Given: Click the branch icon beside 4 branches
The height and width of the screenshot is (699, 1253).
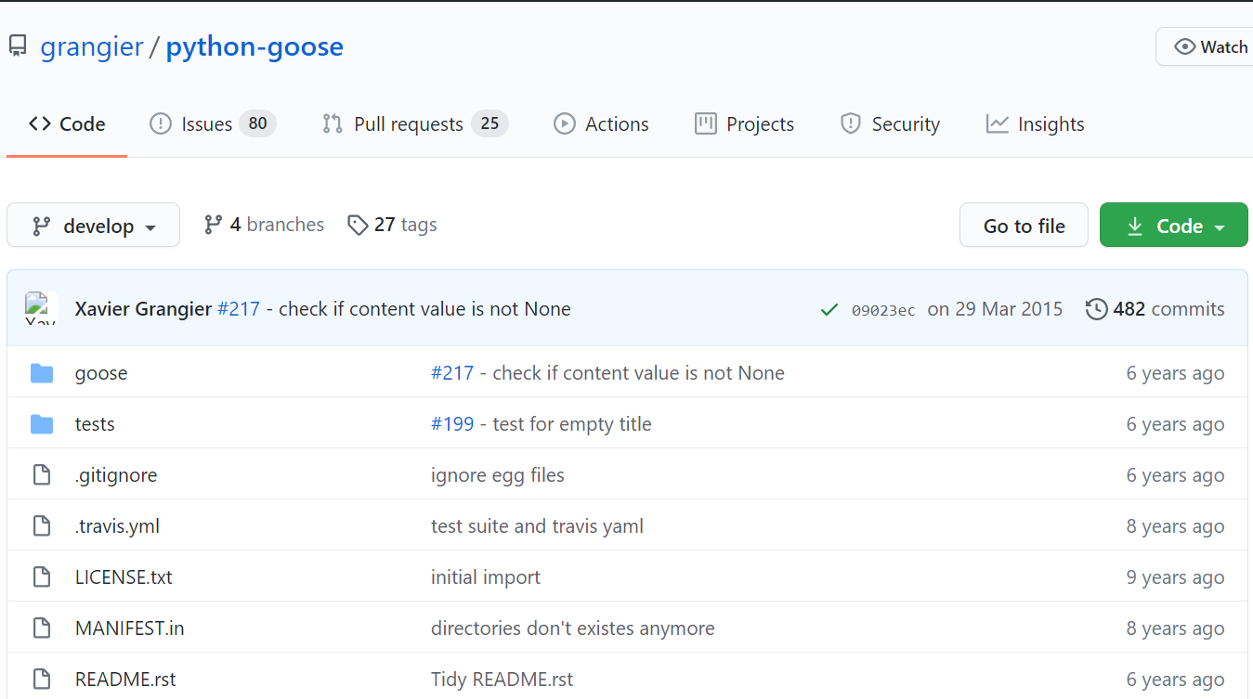Looking at the screenshot, I should pos(214,225).
